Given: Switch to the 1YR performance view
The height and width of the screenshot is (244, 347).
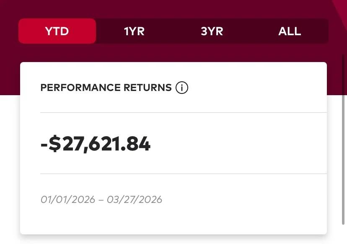Looking at the screenshot, I should pos(134,31).
